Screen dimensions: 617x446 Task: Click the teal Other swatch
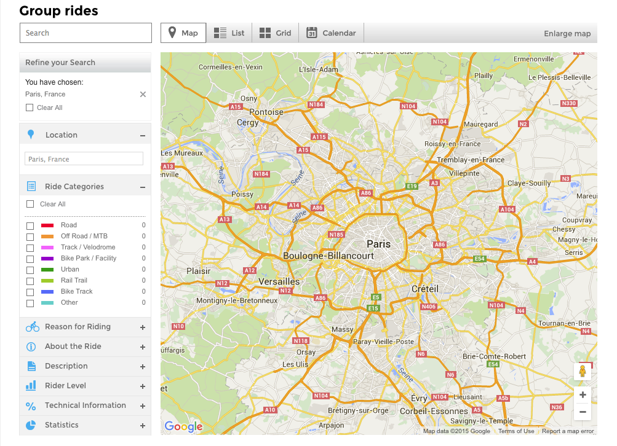(47, 303)
